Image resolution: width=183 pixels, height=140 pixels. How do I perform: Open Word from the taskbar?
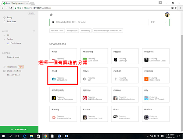(59, 136)
